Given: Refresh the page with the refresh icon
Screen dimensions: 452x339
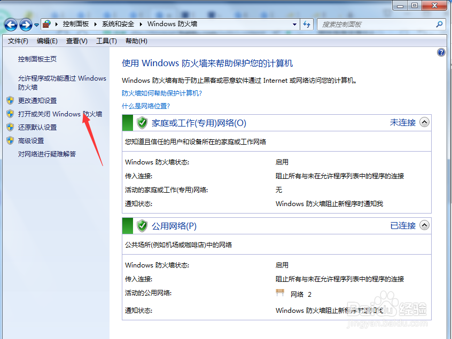Looking at the screenshot, I should pyautogui.click(x=307, y=25).
